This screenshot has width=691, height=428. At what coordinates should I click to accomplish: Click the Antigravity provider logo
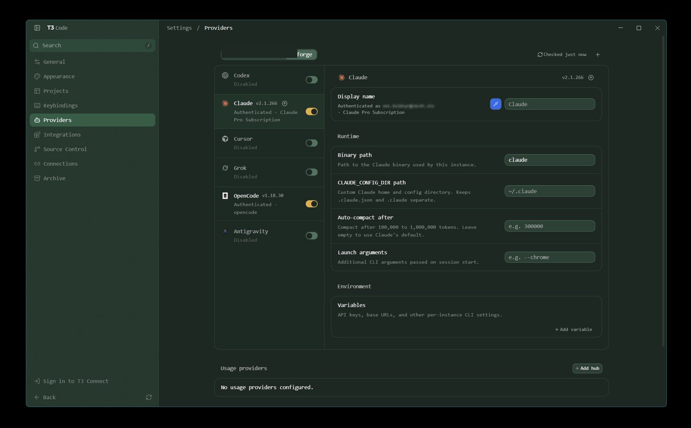tap(225, 231)
